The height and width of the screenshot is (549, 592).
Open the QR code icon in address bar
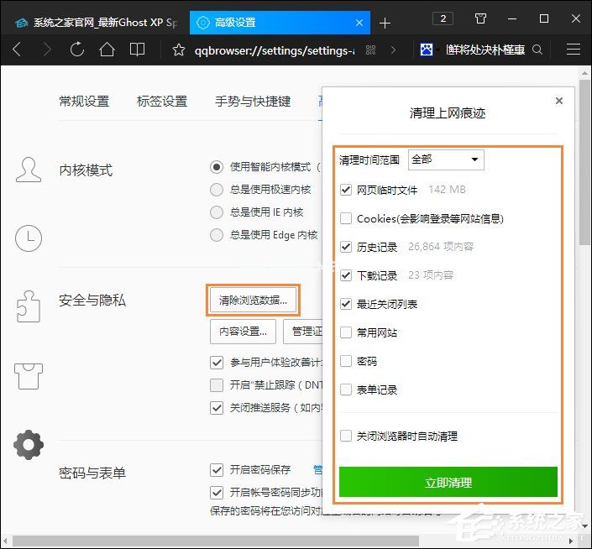[x=371, y=50]
